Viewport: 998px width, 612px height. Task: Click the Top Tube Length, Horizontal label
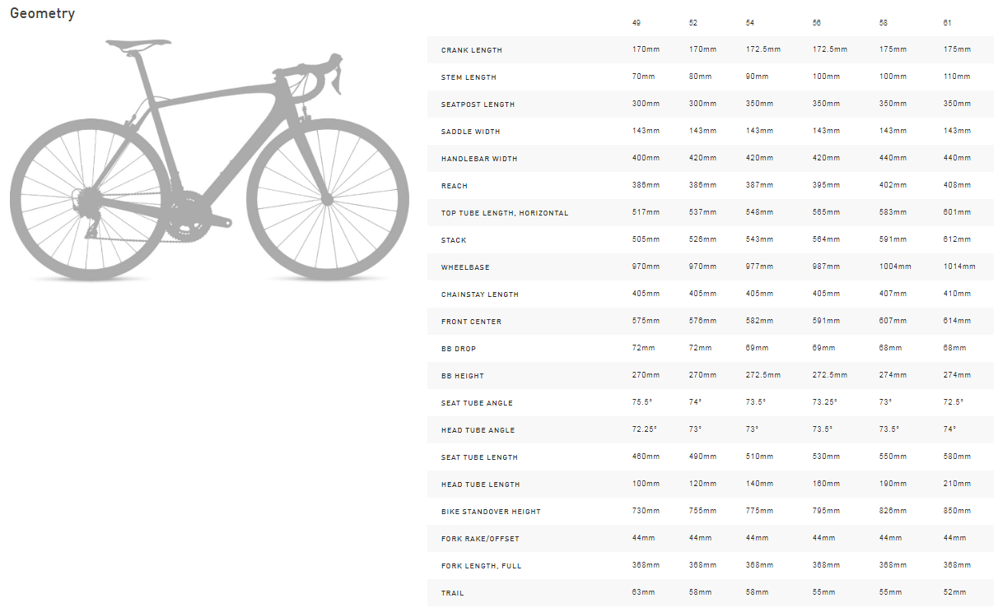(x=505, y=213)
